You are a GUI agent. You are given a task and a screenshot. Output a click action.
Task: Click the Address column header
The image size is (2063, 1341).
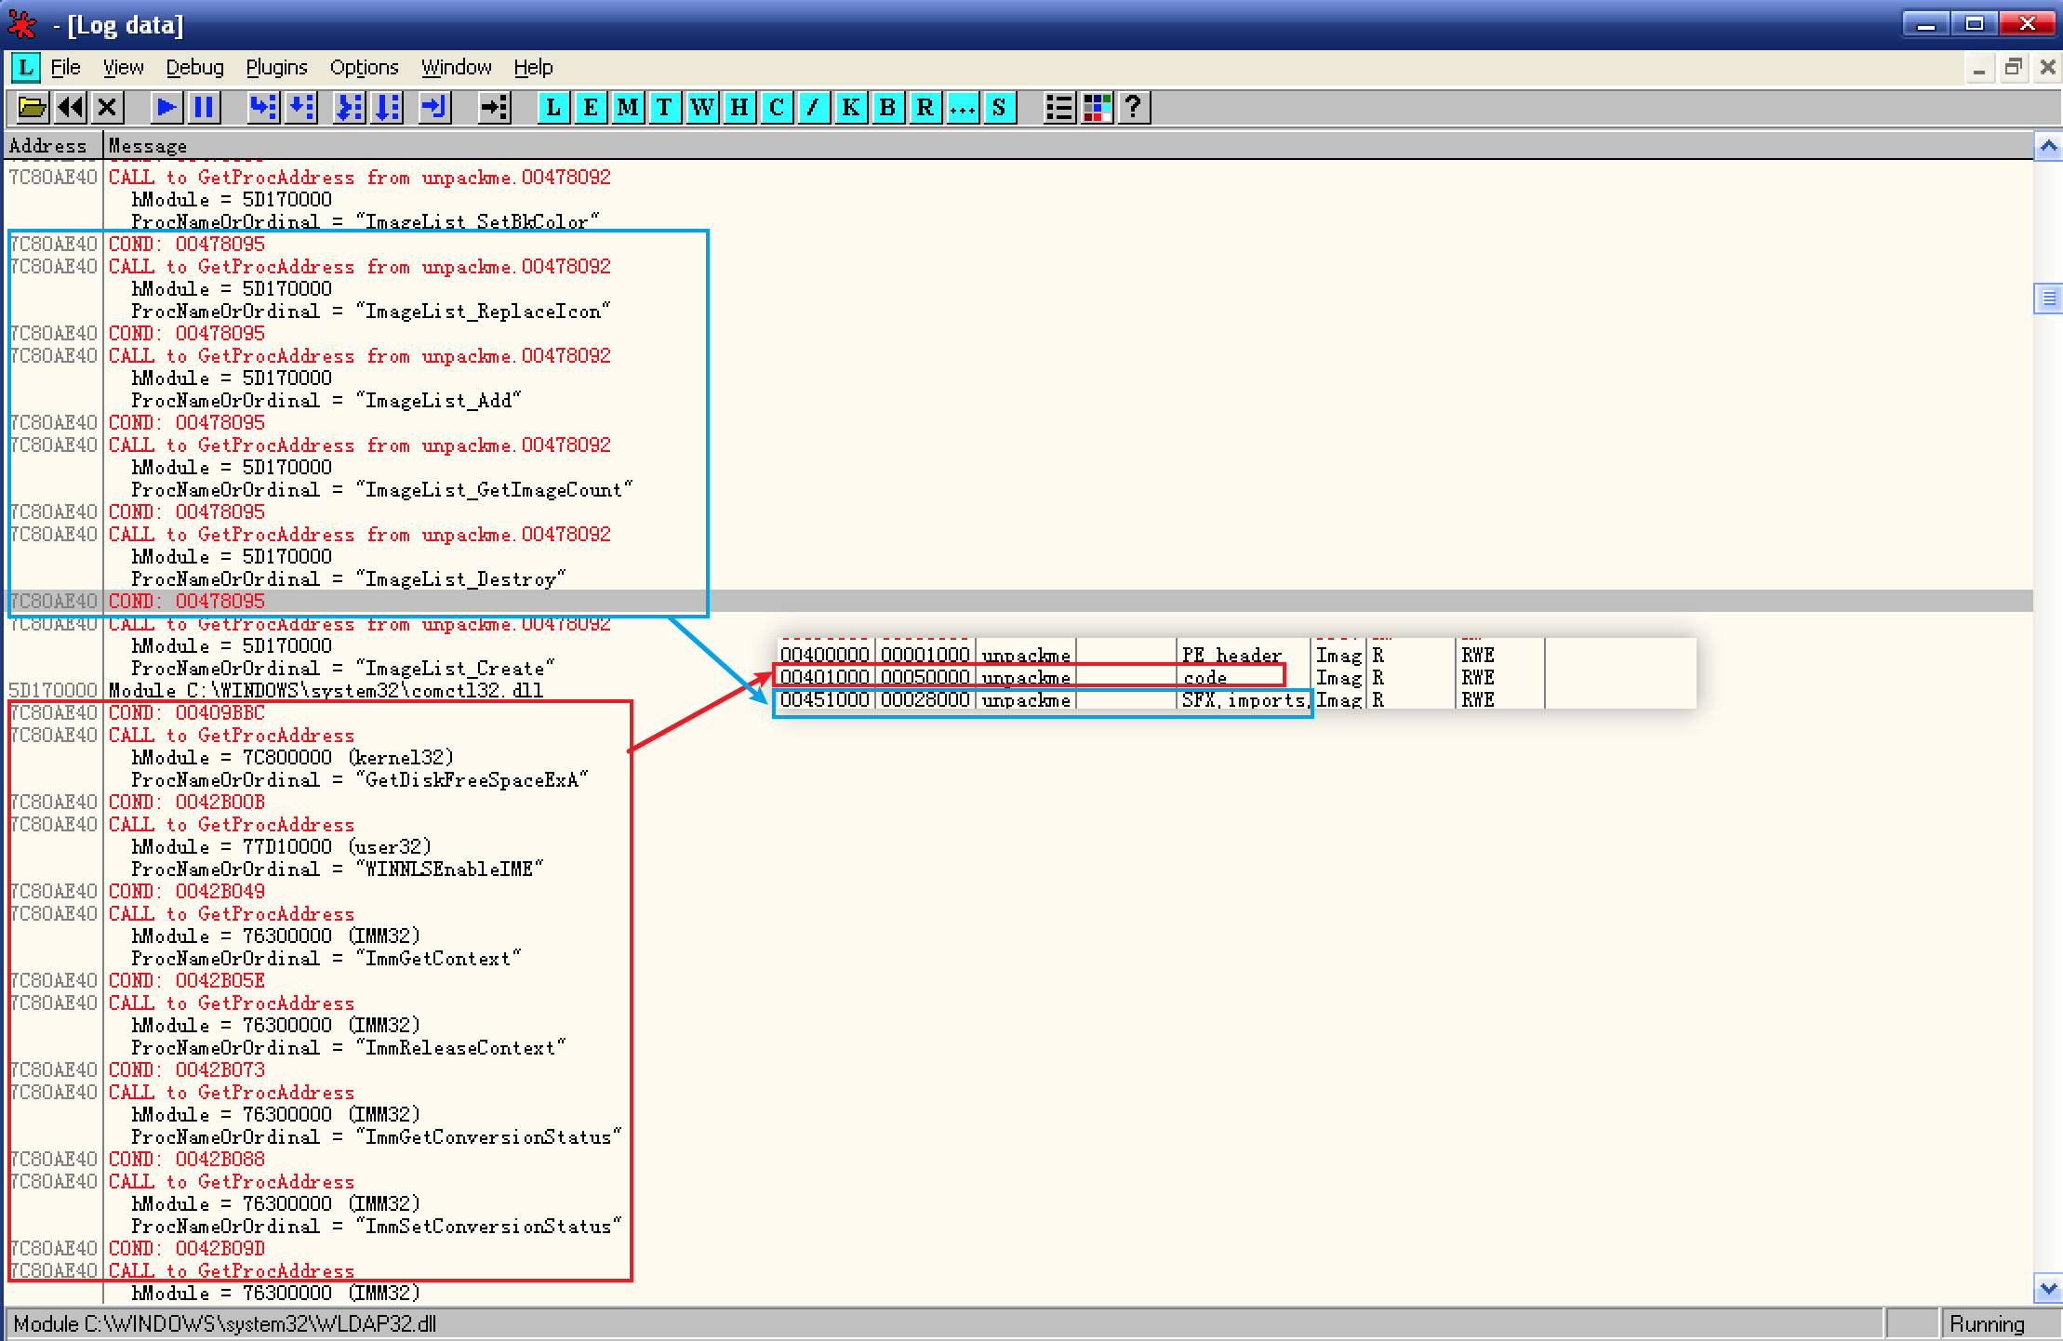point(48,146)
